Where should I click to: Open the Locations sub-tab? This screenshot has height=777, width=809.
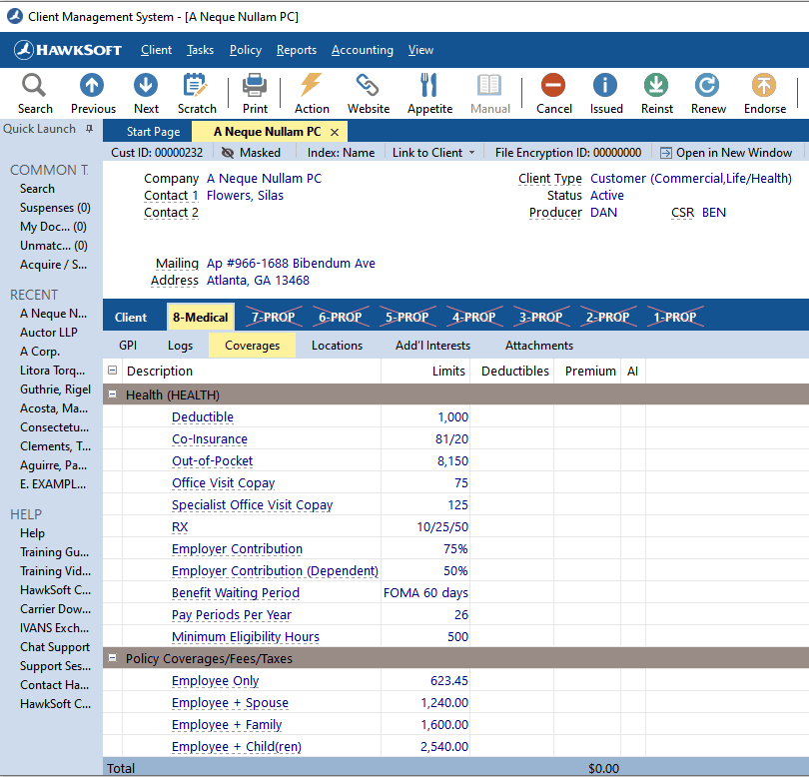tap(337, 346)
